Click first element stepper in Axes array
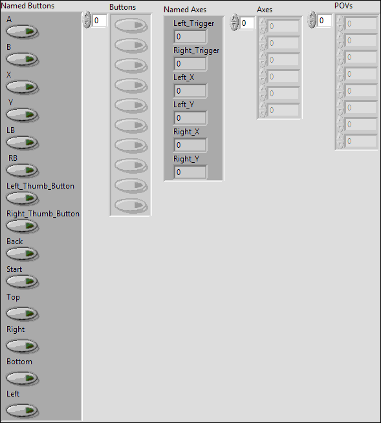 [263, 26]
